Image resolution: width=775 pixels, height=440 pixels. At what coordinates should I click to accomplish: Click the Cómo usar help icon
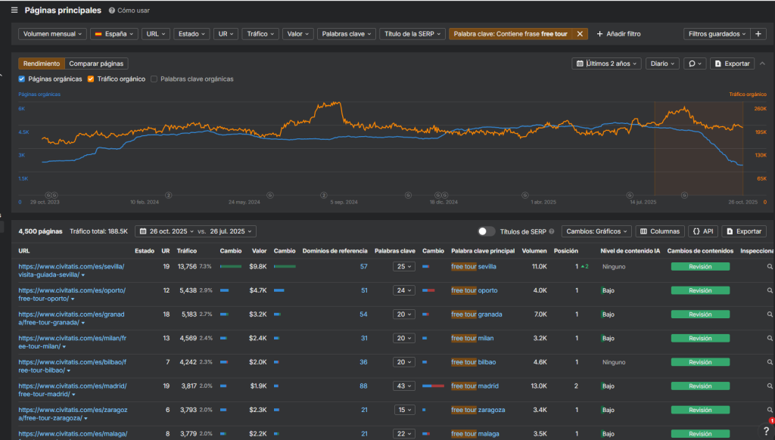click(112, 11)
